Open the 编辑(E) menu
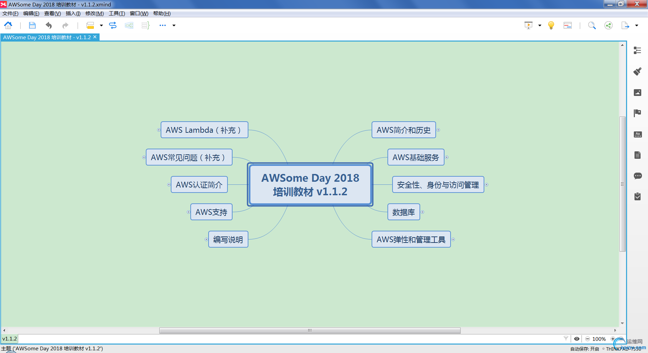Screen dimensions: 648x353 coord(31,14)
